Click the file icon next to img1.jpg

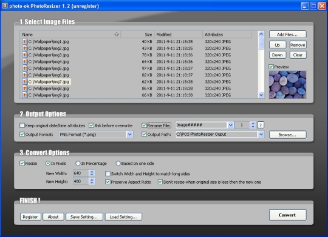tap(25, 42)
